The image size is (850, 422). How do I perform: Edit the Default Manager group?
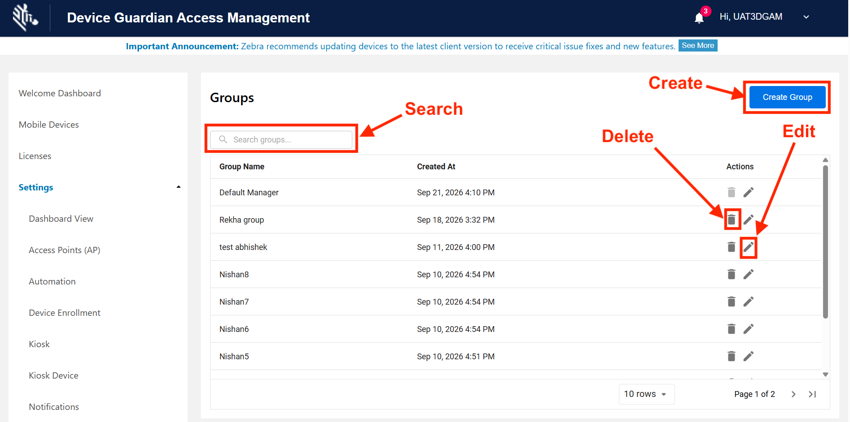tap(748, 192)
